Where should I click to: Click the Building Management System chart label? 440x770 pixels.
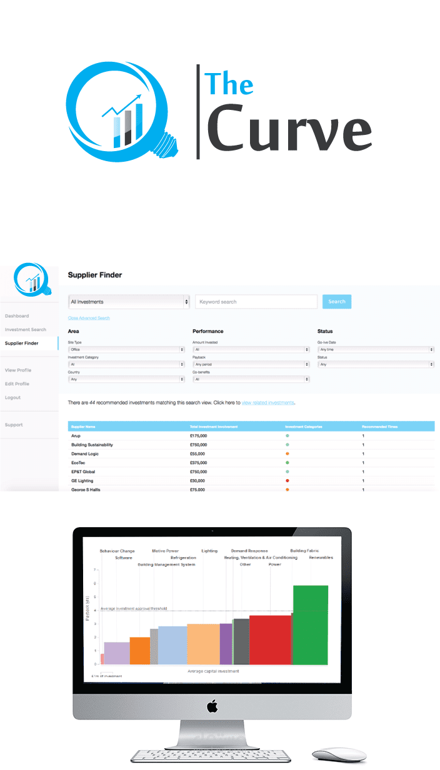pos(166,564)
